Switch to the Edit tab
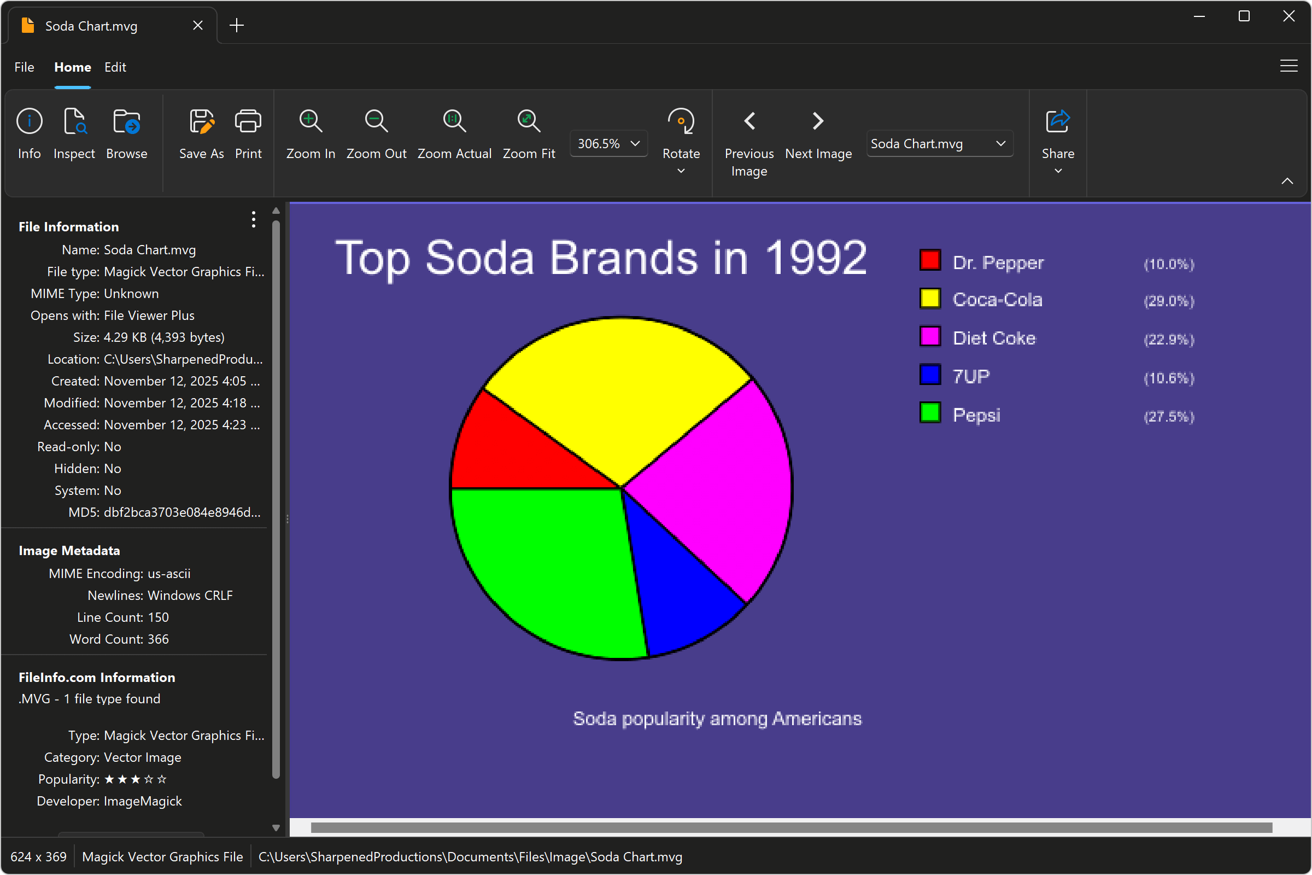 (x=115, y=67)
